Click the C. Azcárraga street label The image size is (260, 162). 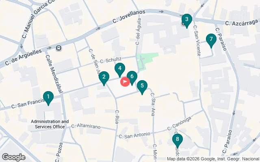[x=242, y=22]
